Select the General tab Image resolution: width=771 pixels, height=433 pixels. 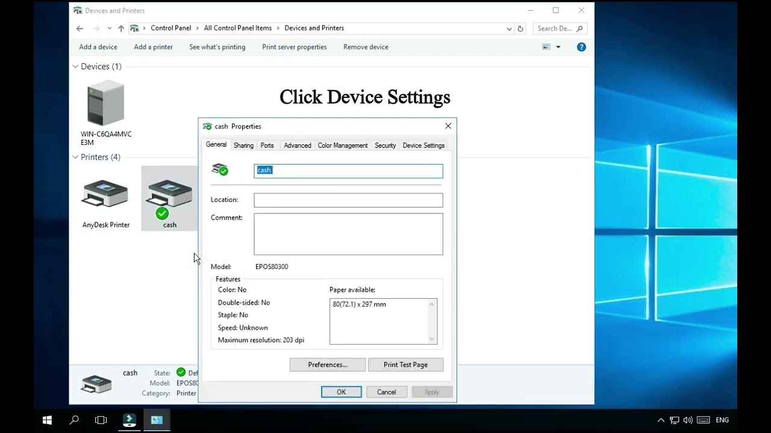point(216,144)
